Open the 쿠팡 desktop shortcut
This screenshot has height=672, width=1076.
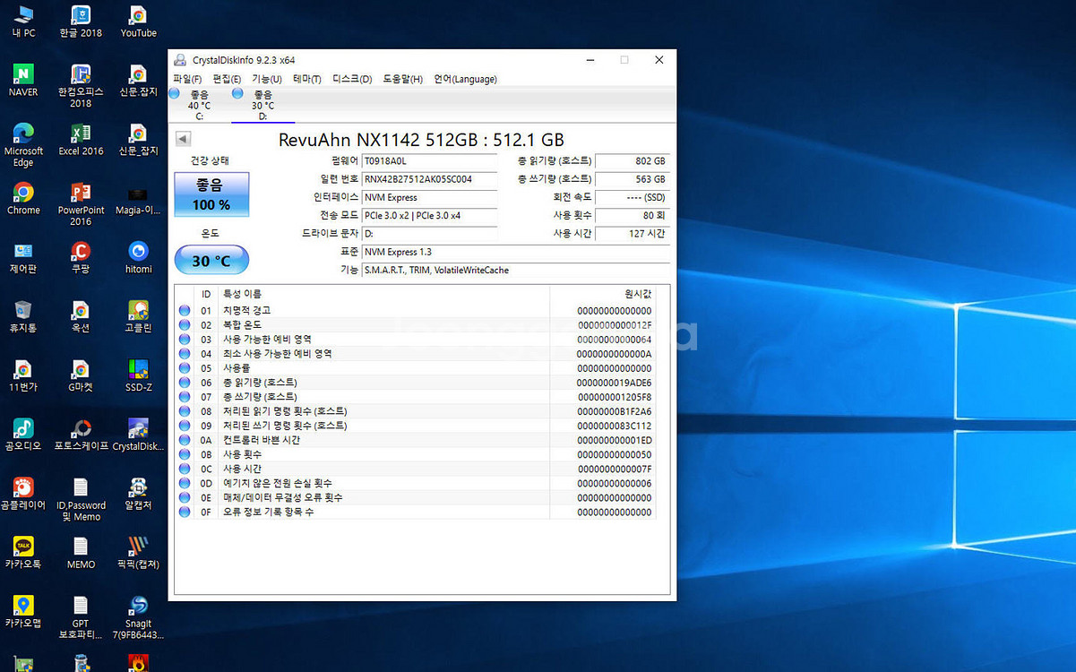tap(81, 257)
